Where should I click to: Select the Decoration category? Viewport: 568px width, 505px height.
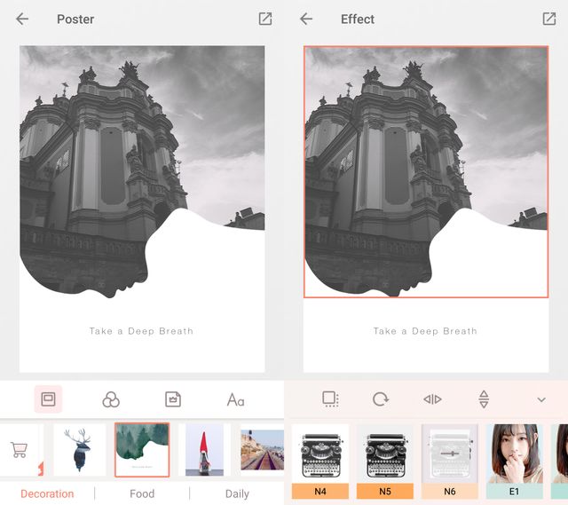(x=47, y=493)
